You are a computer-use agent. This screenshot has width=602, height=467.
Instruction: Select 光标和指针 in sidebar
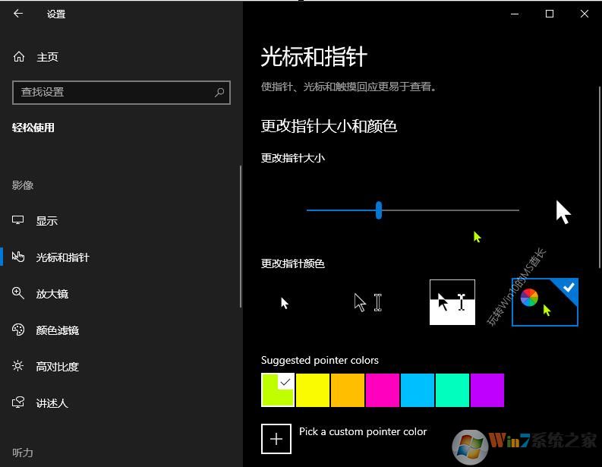pos(62,257)
